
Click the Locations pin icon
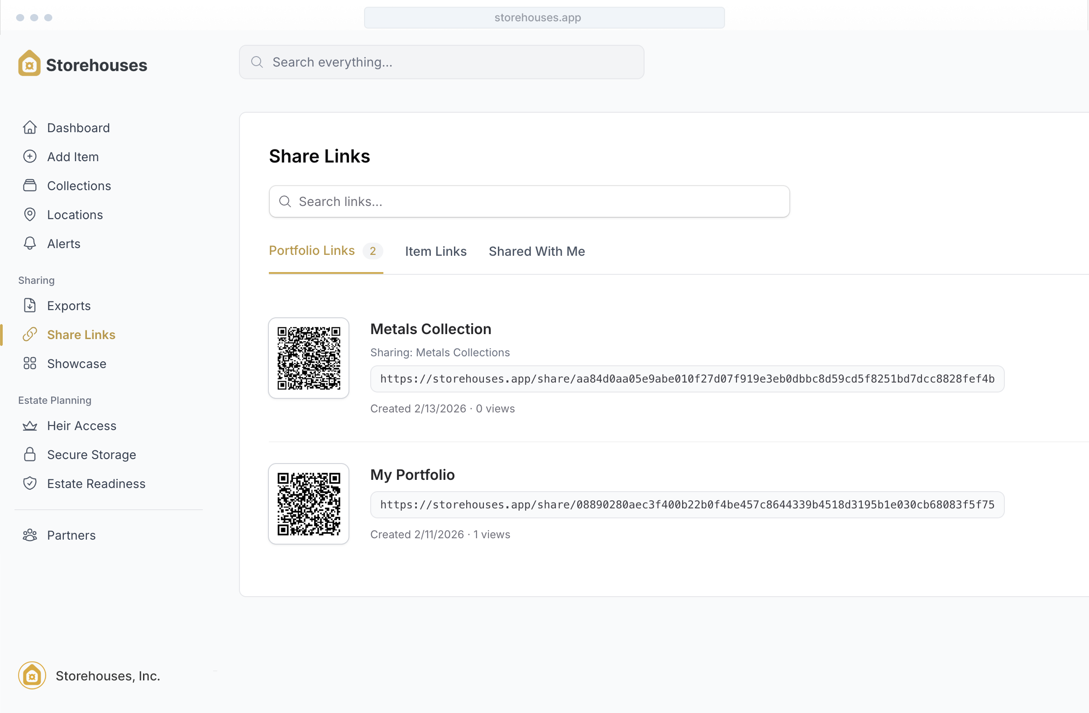coord(30,215)
